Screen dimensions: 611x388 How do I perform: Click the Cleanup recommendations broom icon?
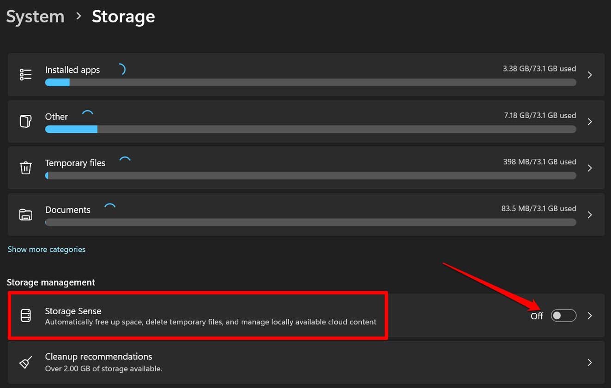26,362
